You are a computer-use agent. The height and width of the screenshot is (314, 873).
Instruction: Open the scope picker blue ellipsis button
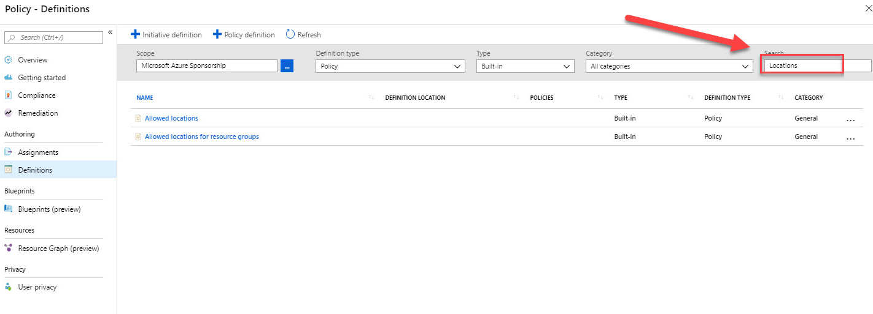tap(287, 66)
